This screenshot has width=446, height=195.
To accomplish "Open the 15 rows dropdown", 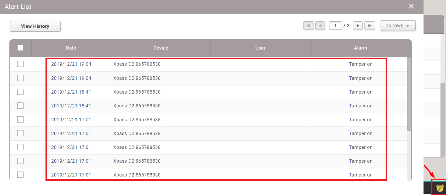I will (x=398, y=26).
